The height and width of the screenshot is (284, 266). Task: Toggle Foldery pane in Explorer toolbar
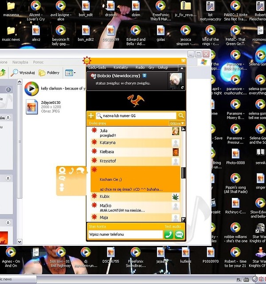click(49, 73)
